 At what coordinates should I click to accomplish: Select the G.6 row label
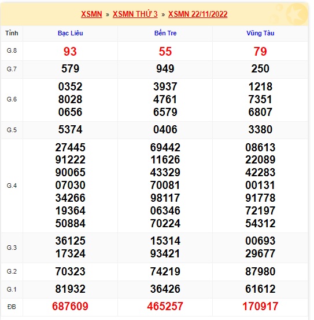coord(12,99)
